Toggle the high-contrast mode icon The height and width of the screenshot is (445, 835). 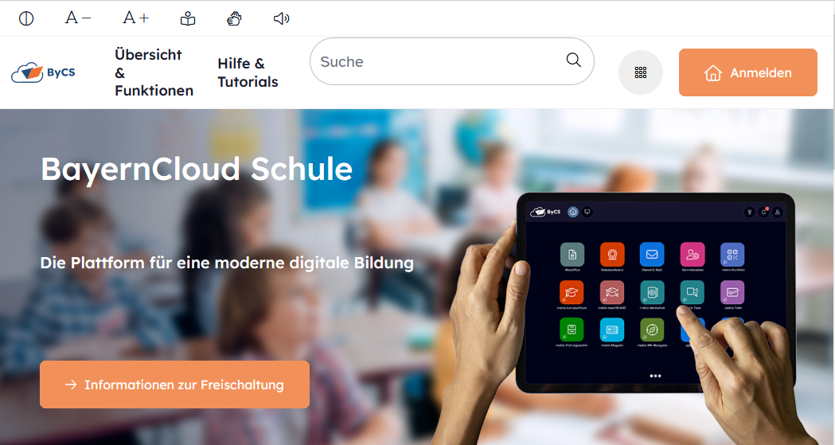pyautogui.click(x=26, y=18)
